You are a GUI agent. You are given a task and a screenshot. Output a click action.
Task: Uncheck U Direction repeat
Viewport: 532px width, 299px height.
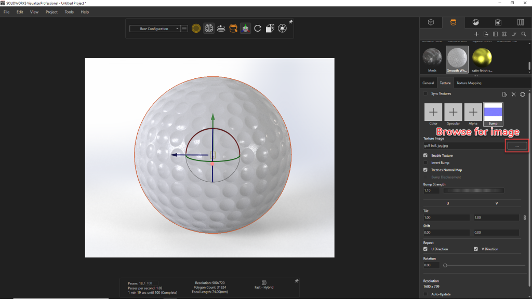tap(425, 249)
